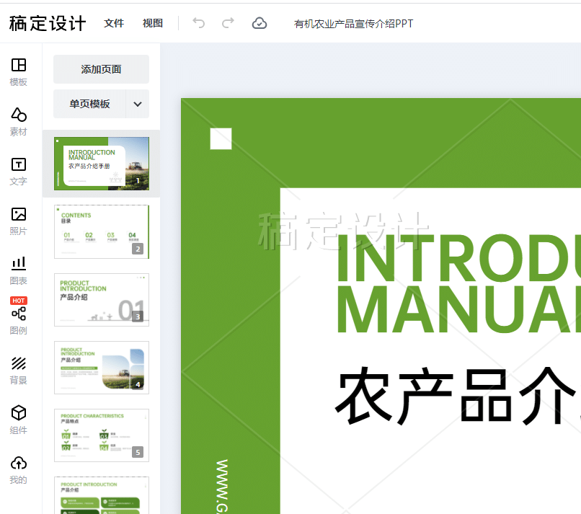The height and width of the screenshot is (514, 581).
Task: Click the 单页模板 button
Action: [x=89, y=104]
